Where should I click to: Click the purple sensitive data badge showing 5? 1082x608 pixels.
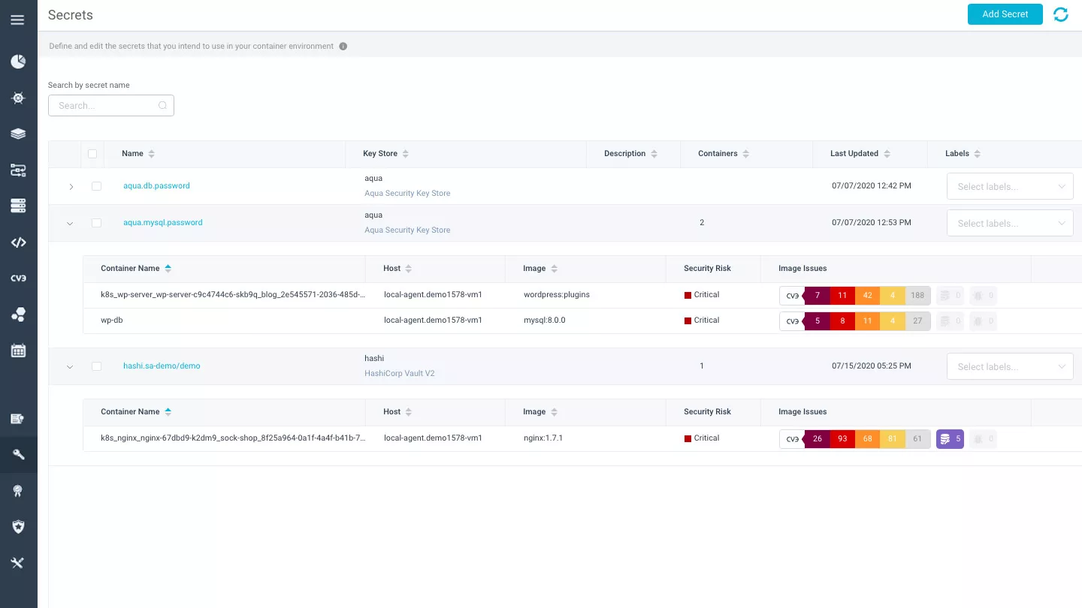point(950,439)
